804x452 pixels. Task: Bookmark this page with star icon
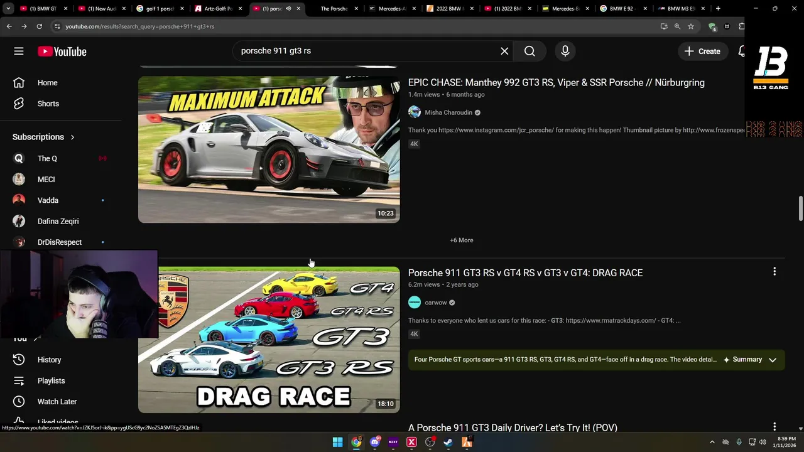pyautogui.click(x=691, y=26)
